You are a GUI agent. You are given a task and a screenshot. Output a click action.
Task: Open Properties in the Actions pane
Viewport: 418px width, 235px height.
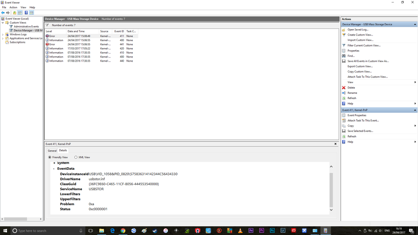[x=353, y=51]
